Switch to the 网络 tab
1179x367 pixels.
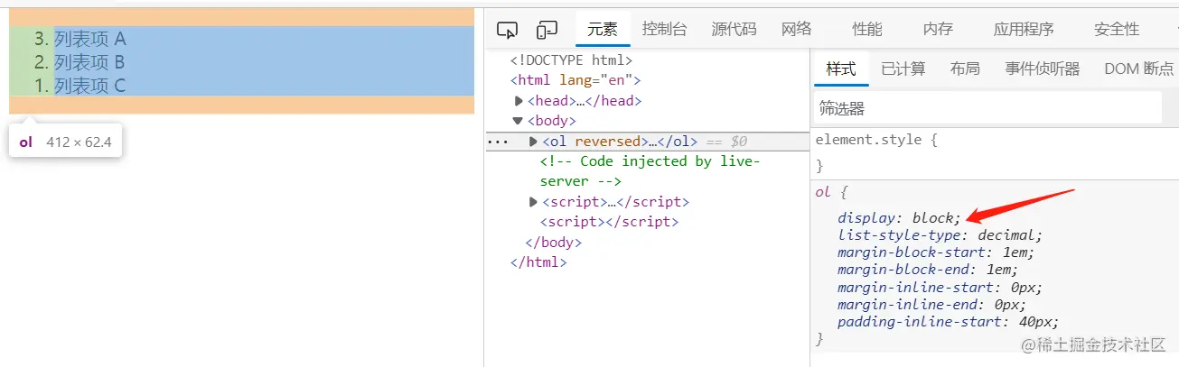pos(797,29)
